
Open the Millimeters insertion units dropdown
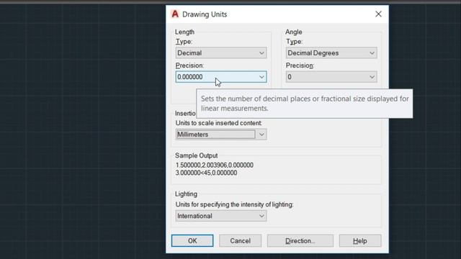221,135
